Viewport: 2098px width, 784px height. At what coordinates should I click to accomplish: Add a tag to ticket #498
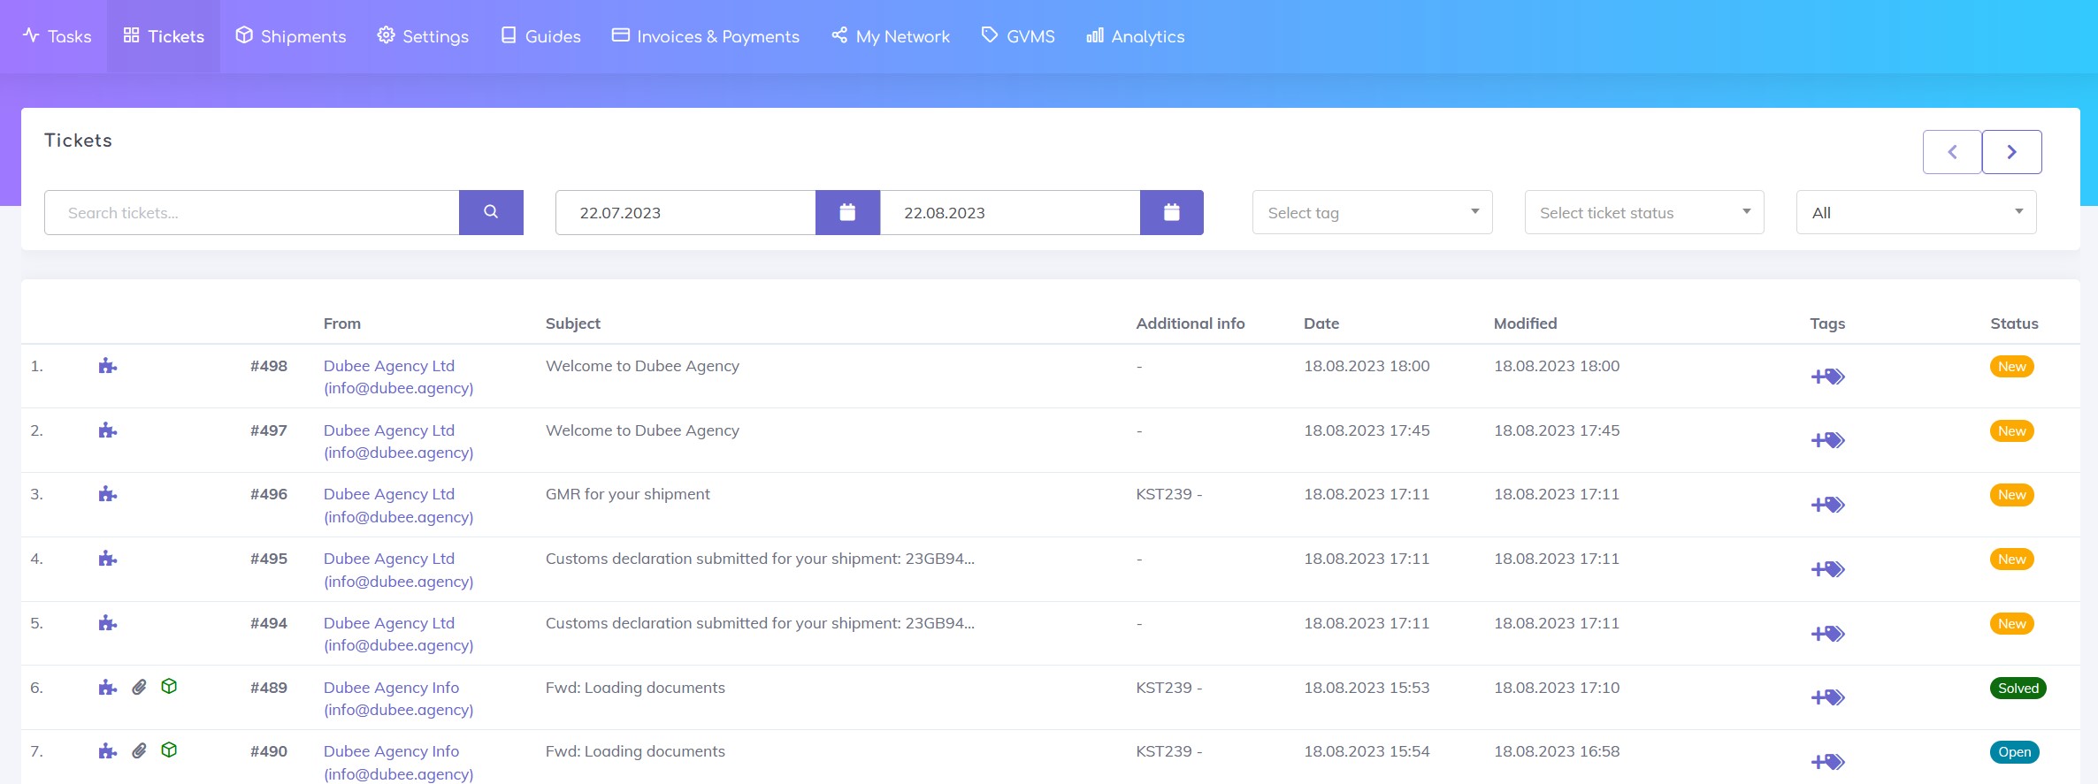1827,377
